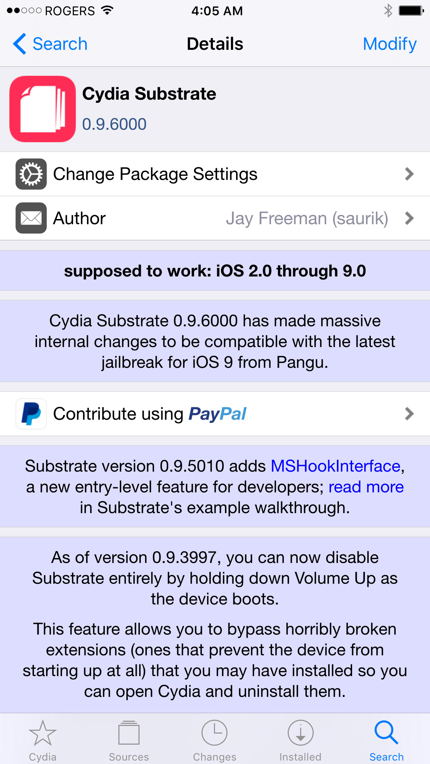
Task: Tap the author name Jay Freeman (saurik)
Action: point(307,218)
